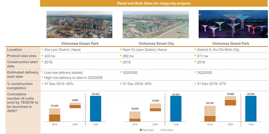The height and width of the screenshot is (134, 269).
Task: Click the 14,000 data label
Action: point(155,101)
